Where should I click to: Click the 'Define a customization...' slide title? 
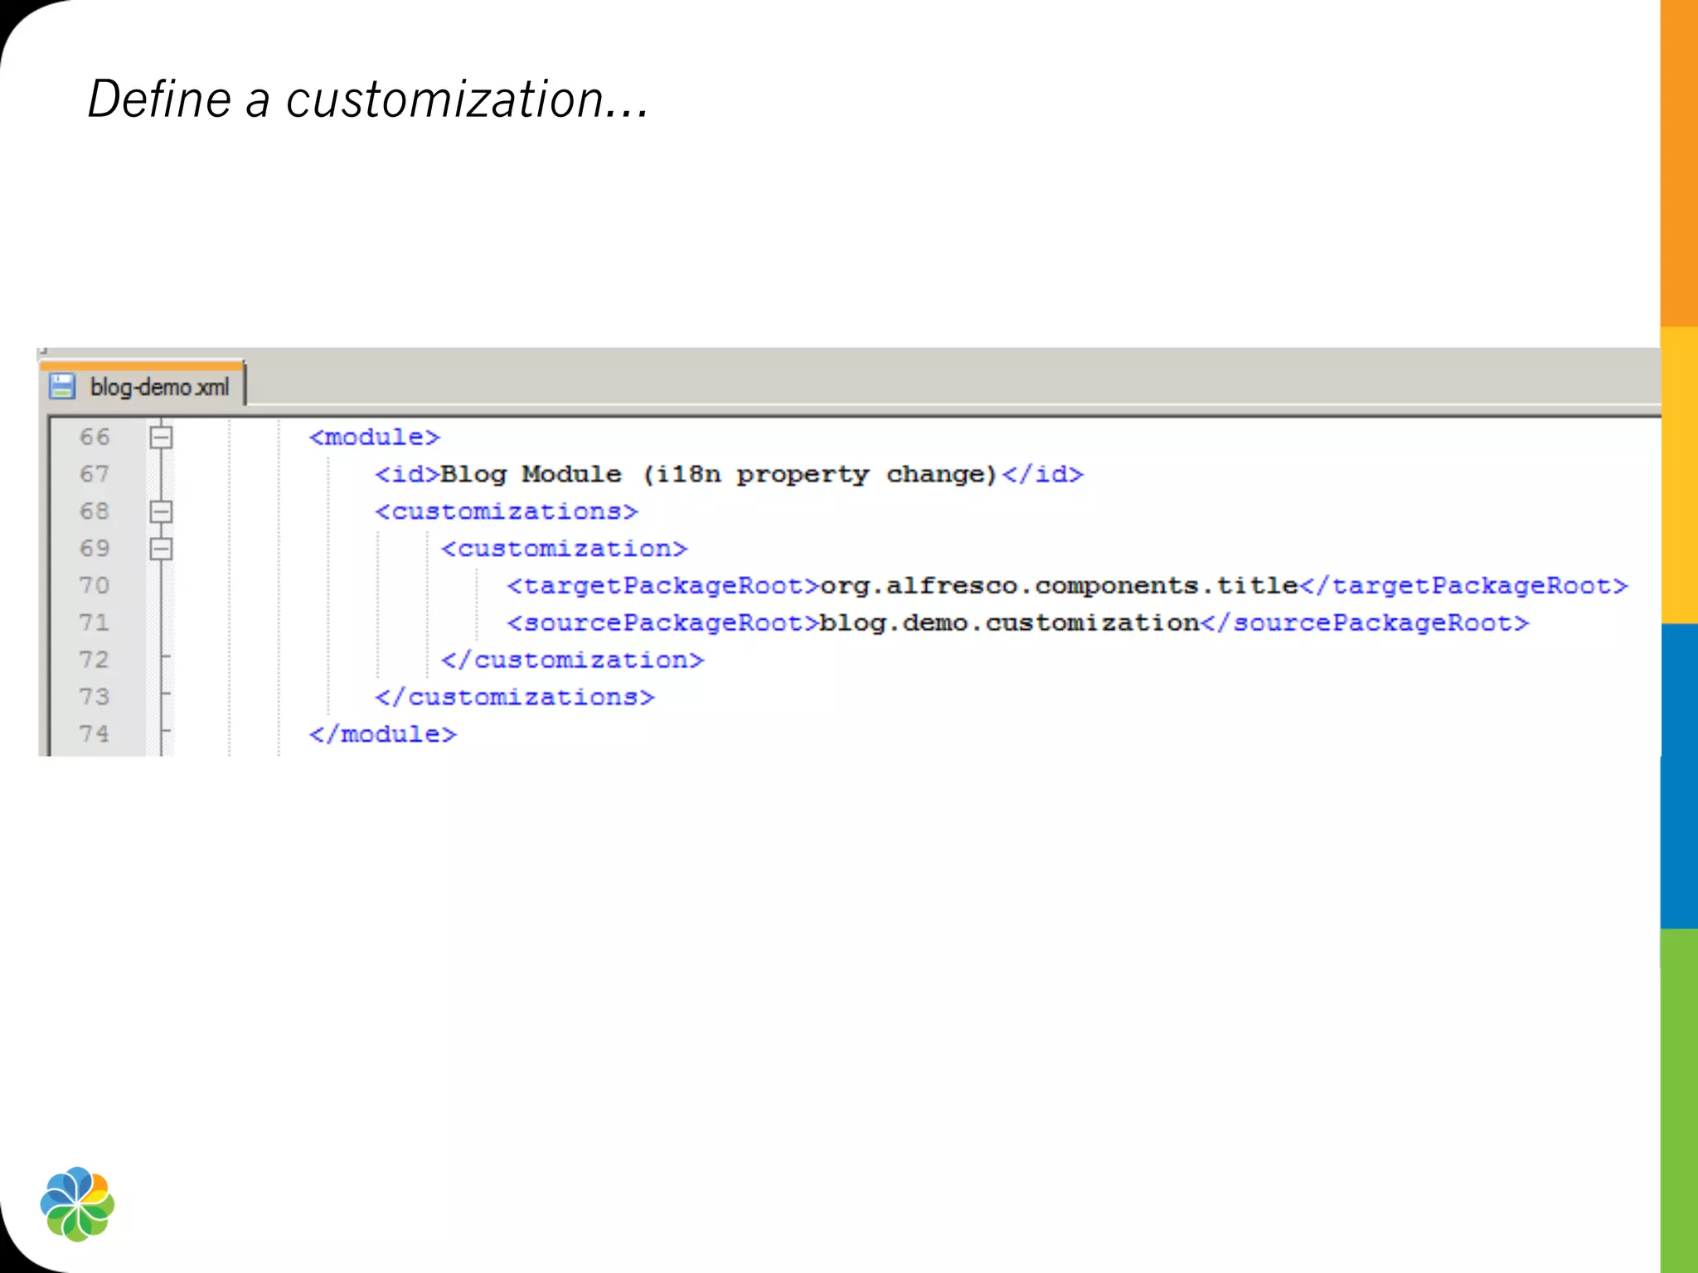point(368,99)
